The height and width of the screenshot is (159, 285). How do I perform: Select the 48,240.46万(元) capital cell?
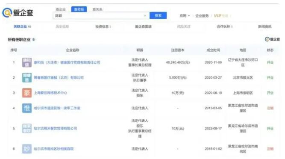pyautogui.click(x=178, y=62)
